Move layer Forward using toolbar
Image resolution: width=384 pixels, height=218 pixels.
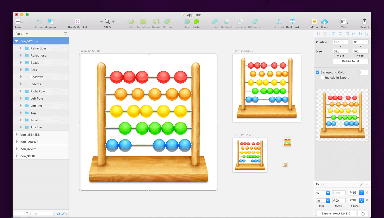279,21
